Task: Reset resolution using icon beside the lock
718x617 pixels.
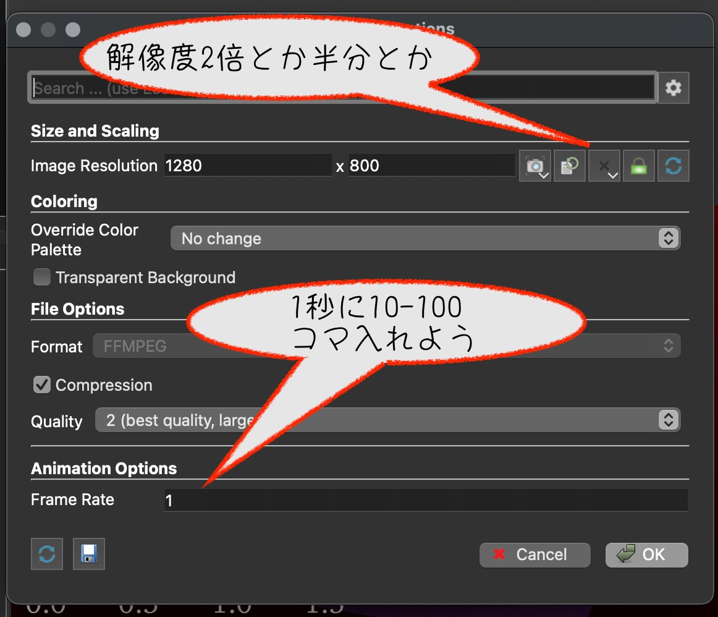Action: point(673,166)
